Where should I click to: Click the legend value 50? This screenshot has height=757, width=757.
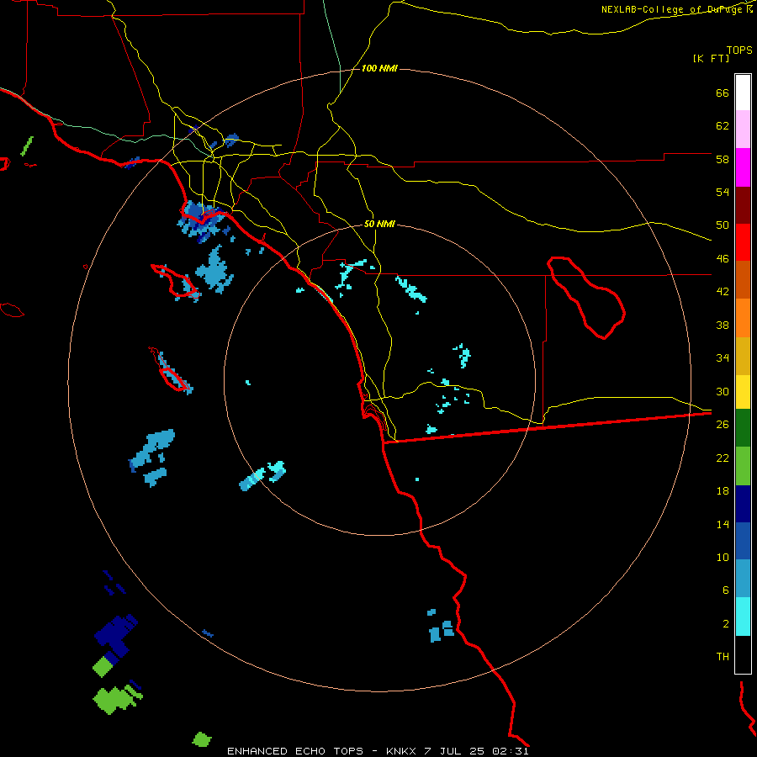pos(723,225)
